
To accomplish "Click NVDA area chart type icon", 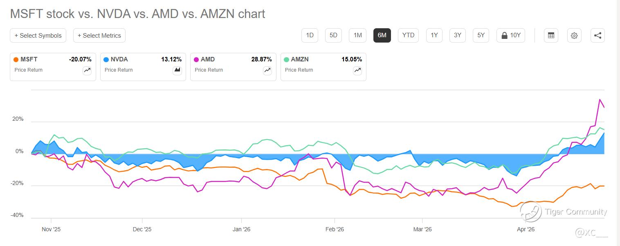I will (177, 70).
